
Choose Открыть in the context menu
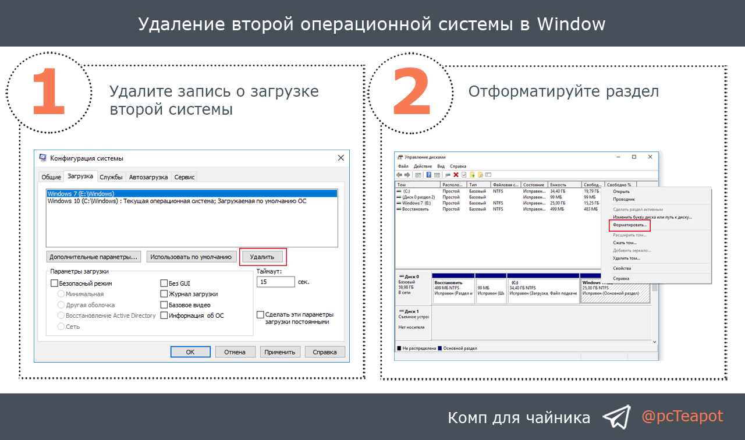(621, 191)
